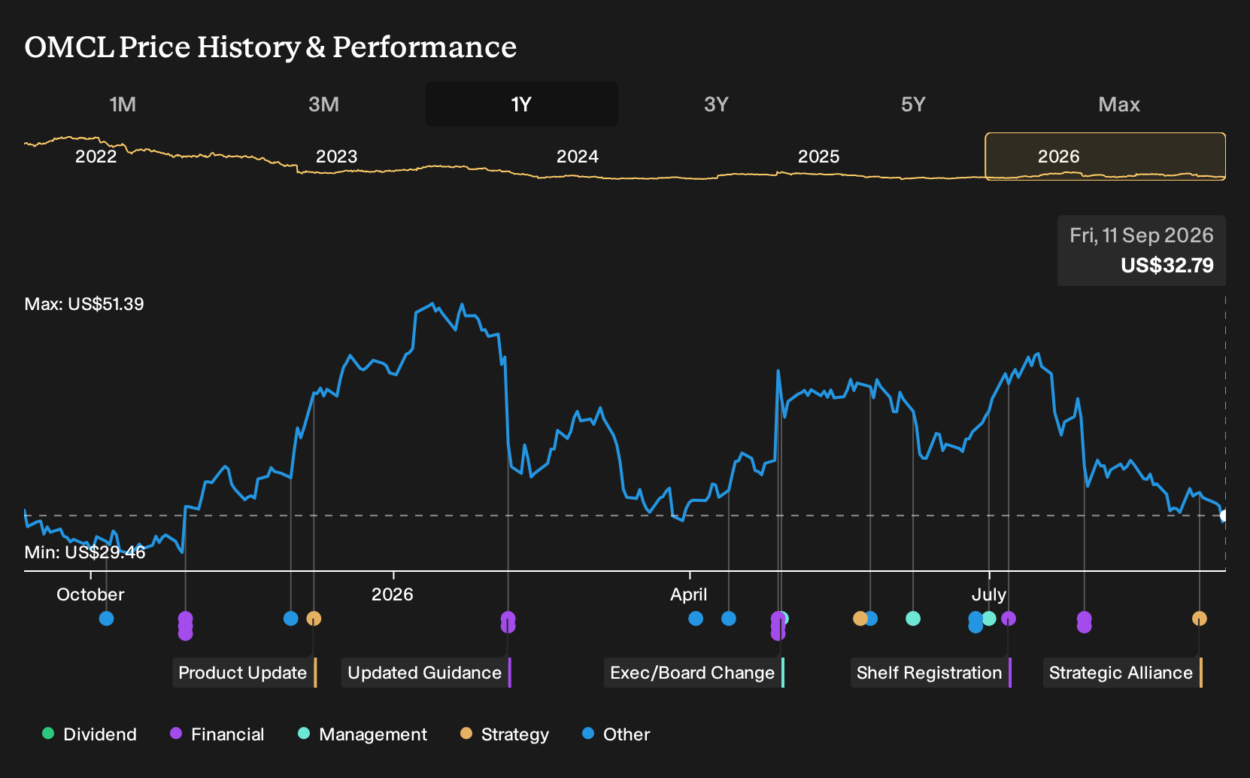Select purple Financial marker above Updated Guidance label
The image size is (1250, 778).
click(508, 622)
